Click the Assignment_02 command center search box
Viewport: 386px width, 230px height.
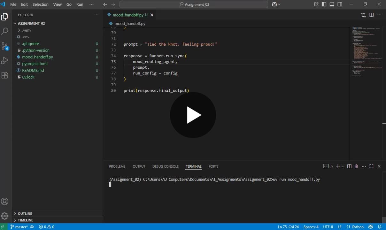coord(194,4)
